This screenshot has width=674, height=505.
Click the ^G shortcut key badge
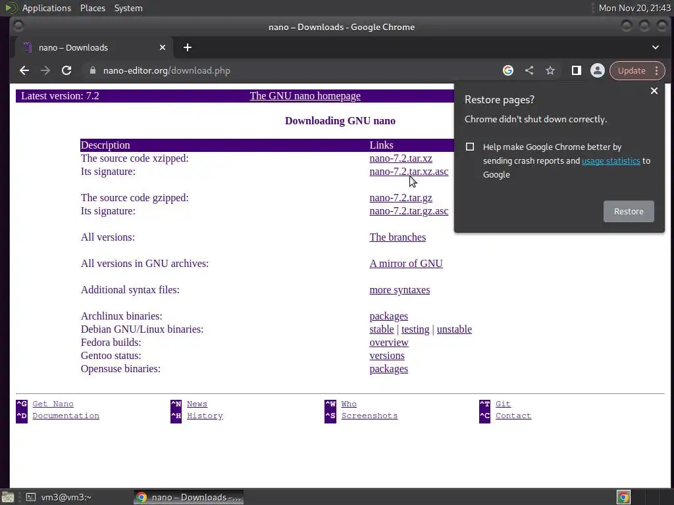[x=22, y=404]
